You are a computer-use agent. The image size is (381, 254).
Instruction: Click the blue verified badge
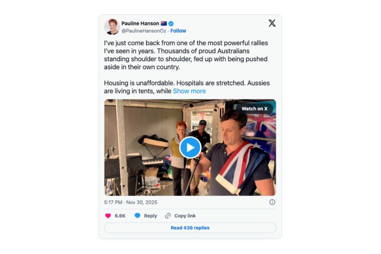171,23
